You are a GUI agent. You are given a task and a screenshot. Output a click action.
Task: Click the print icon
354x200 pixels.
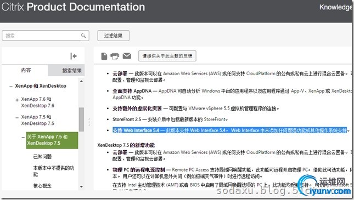115,56
